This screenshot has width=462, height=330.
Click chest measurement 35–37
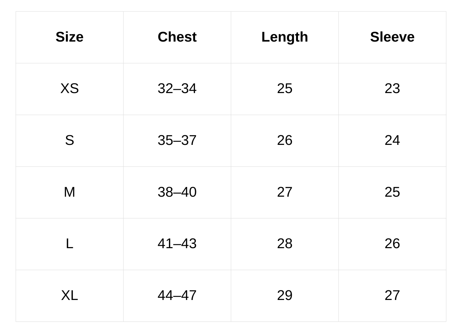pos(177,140)
